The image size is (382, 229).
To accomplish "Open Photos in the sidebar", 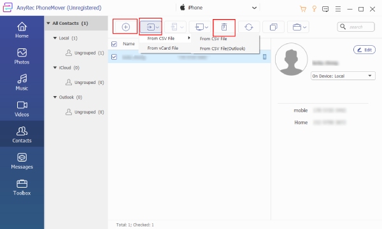I will [x=22, y=56].
